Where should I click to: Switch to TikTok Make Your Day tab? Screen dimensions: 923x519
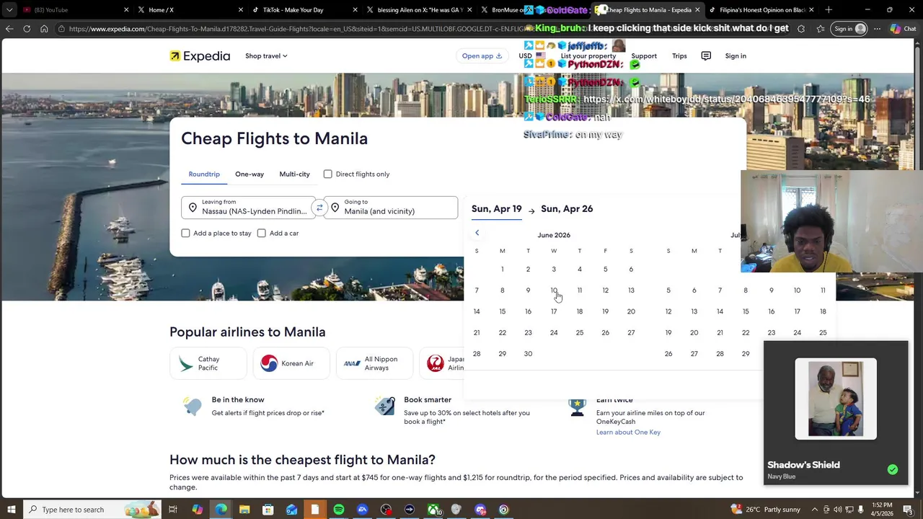click(x=304, y=10)
